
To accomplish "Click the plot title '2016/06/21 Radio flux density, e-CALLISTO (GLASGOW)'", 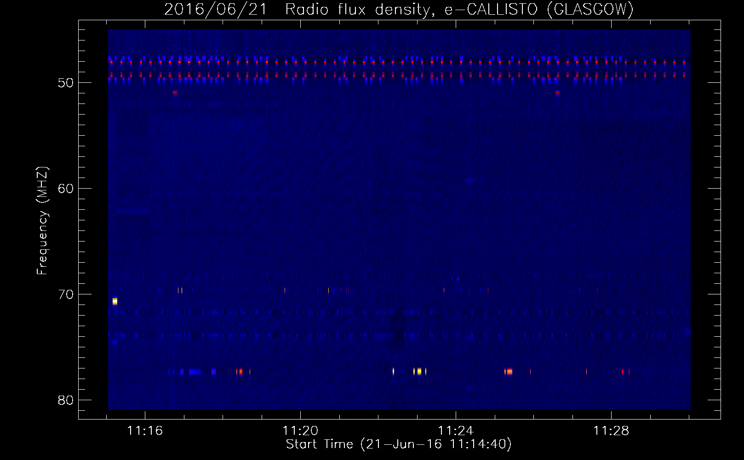I will pyautogui.click(x=399, y=9).
